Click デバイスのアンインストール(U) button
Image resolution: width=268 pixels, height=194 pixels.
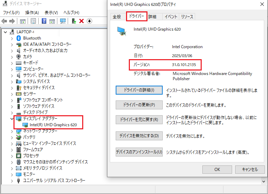[x=139, y=152]
